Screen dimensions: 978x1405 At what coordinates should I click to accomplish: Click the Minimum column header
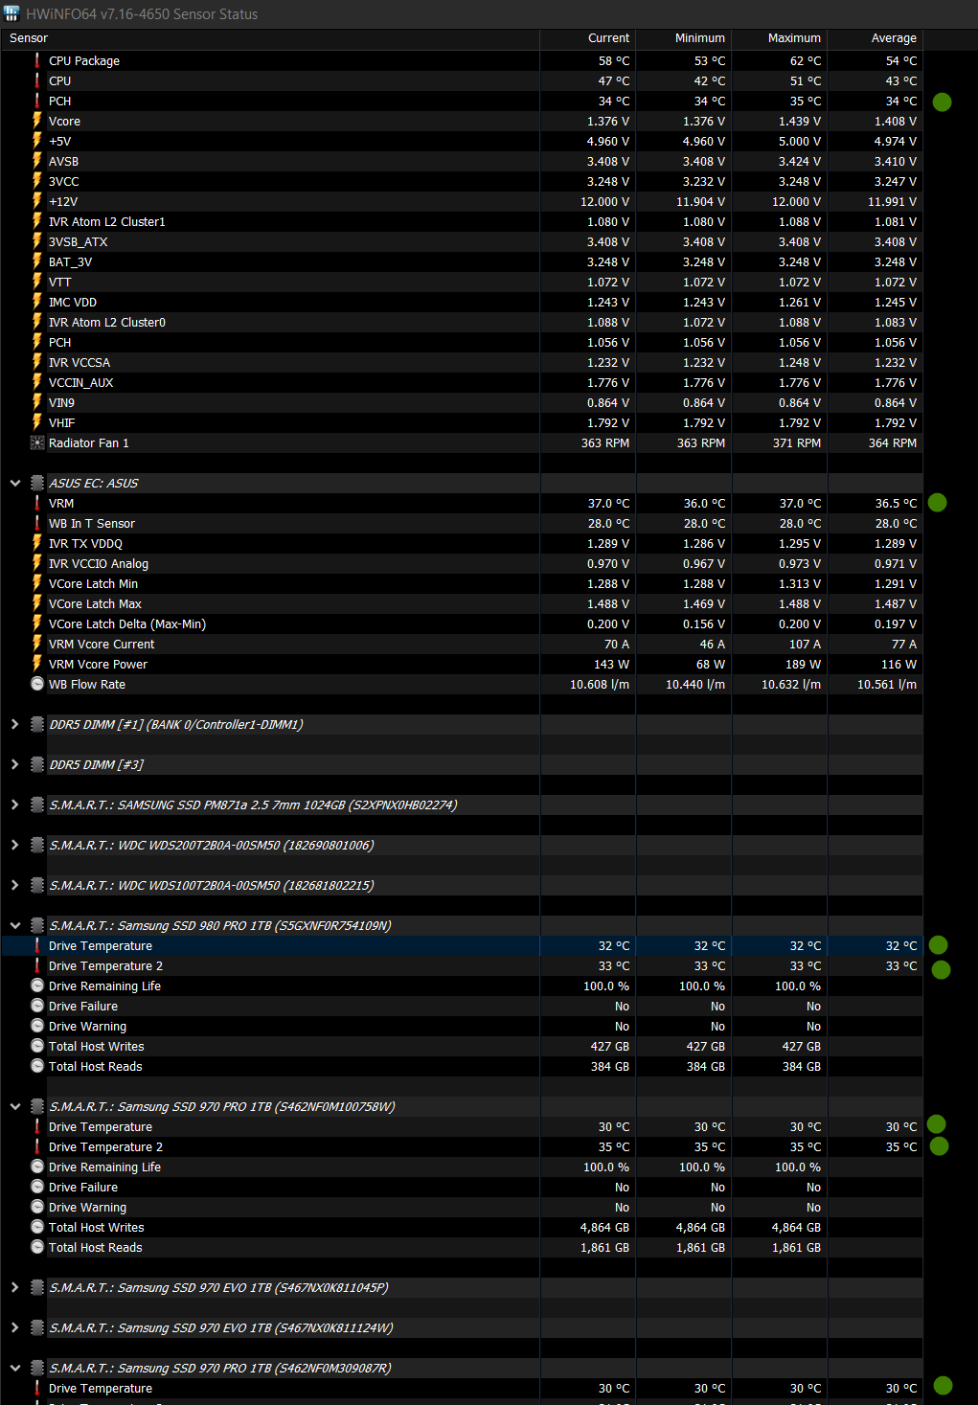[683, 38]
